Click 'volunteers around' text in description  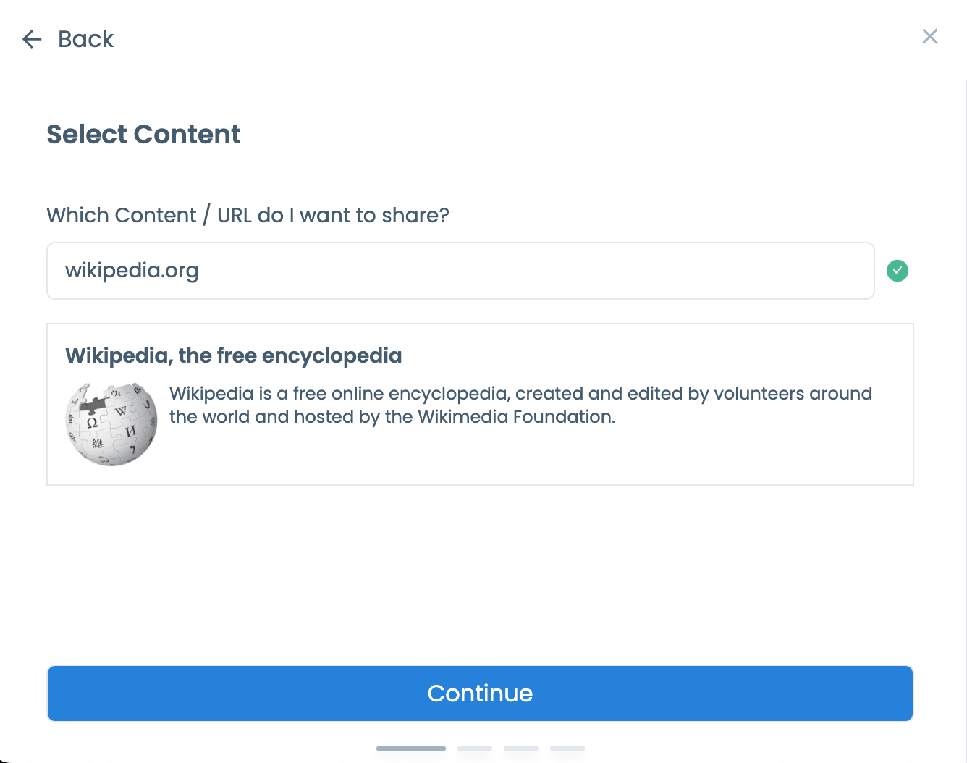tap(793, 394)
